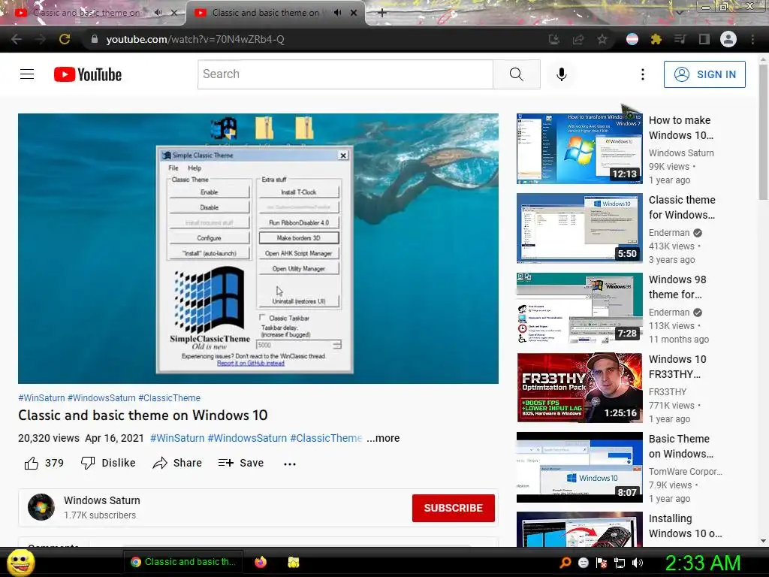769x577 pixels.
Task: Select the second Classic and basic theme tab
Action: [x=265, y=13]
